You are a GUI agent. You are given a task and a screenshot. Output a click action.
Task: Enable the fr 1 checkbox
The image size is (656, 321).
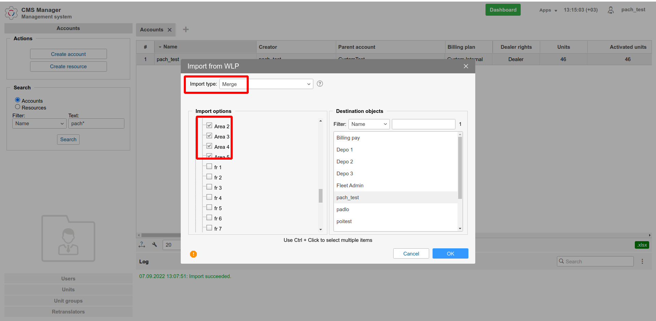click(x=209, y=167)
